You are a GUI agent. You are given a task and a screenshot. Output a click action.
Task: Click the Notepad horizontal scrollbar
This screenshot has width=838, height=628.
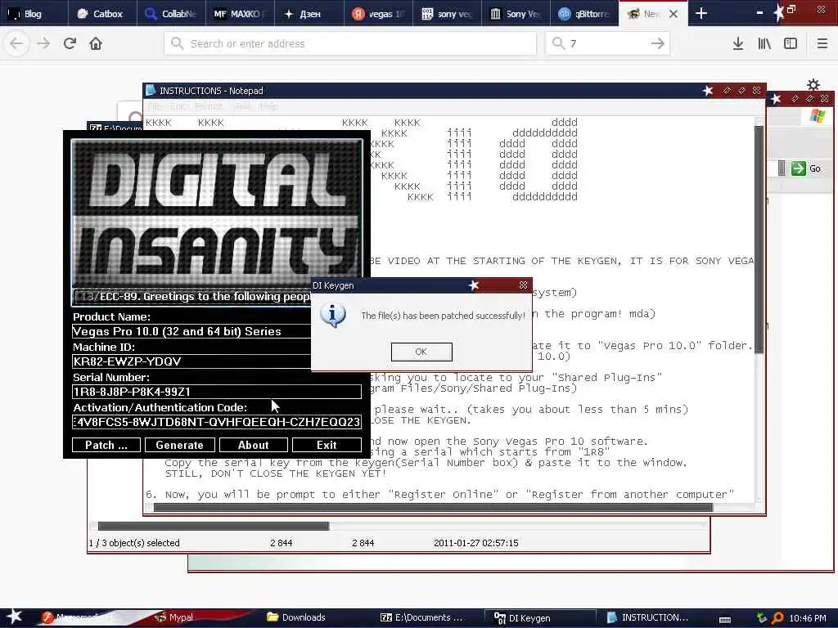[x=433, y=507]
